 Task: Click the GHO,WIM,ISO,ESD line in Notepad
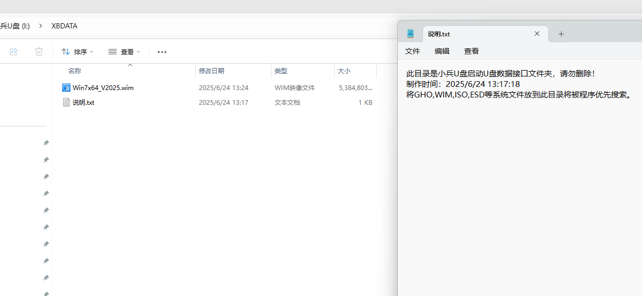(x=518, y=94)
